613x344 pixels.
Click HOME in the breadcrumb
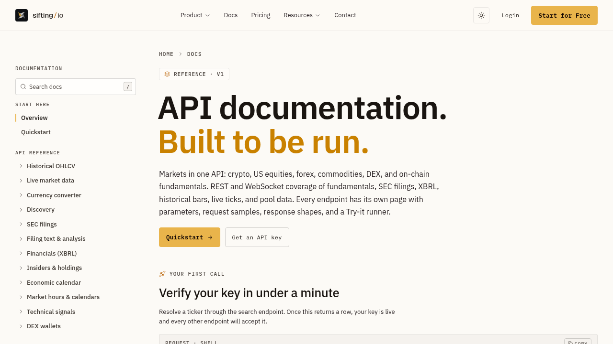click(166, 54)
